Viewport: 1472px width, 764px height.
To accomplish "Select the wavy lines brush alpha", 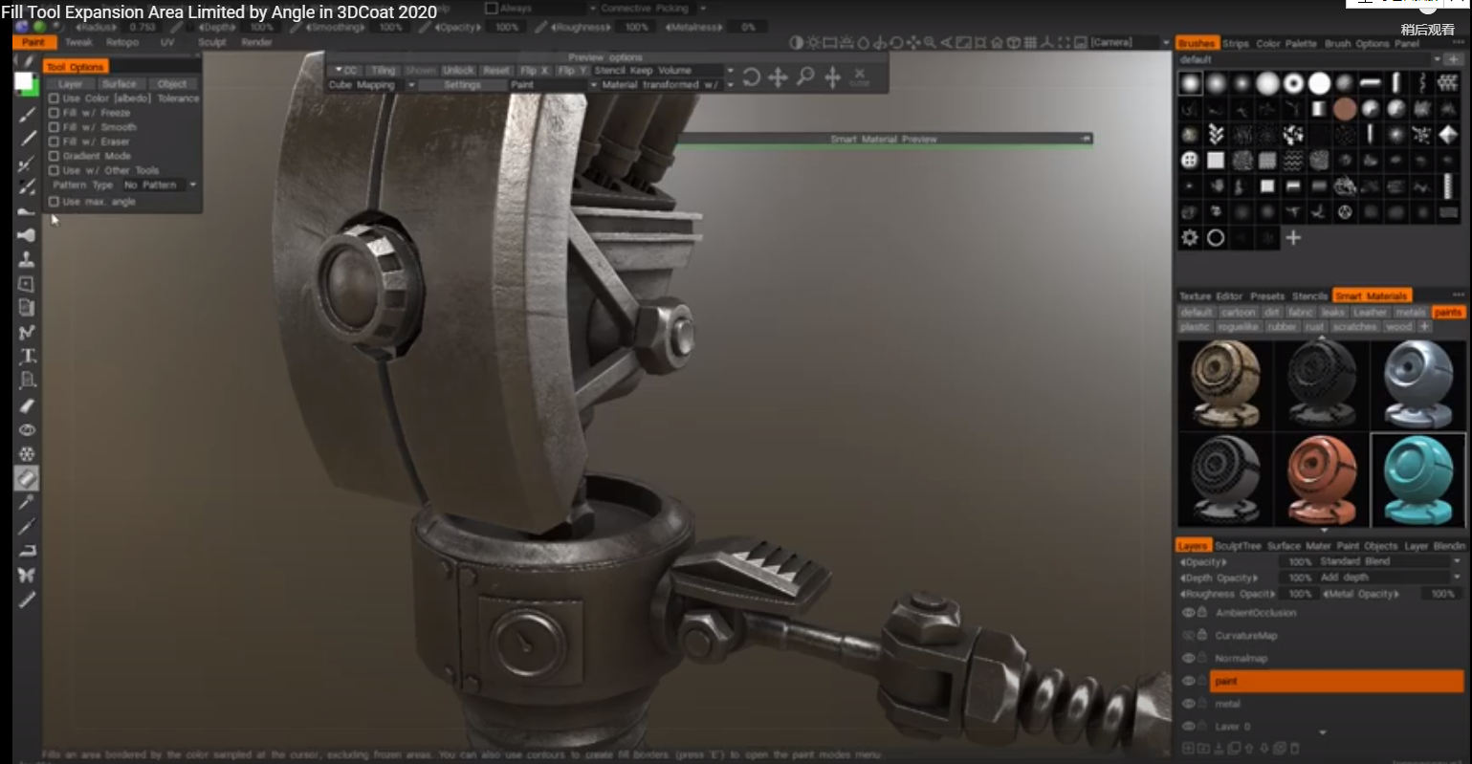I will click(1293, 160).
